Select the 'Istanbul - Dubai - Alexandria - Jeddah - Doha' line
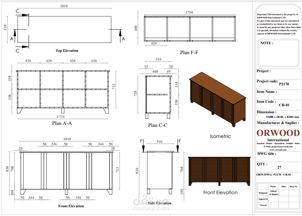This screenshot has width=302, height=216. point(278,144)
